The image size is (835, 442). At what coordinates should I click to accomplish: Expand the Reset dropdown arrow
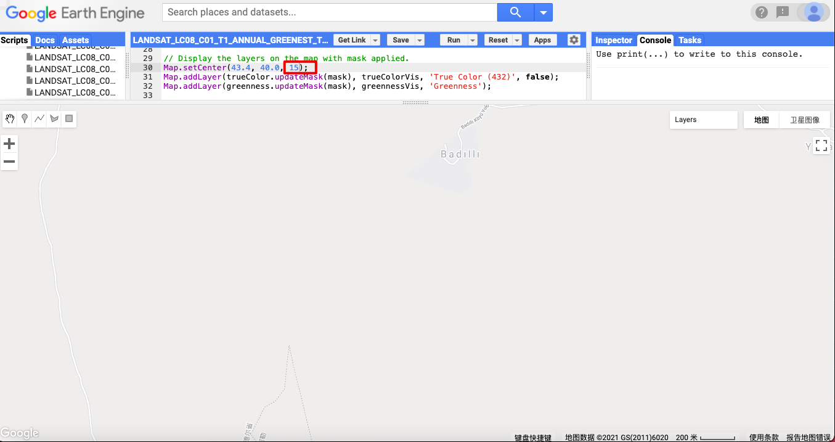pyautogui.click(x=517, y=40)
